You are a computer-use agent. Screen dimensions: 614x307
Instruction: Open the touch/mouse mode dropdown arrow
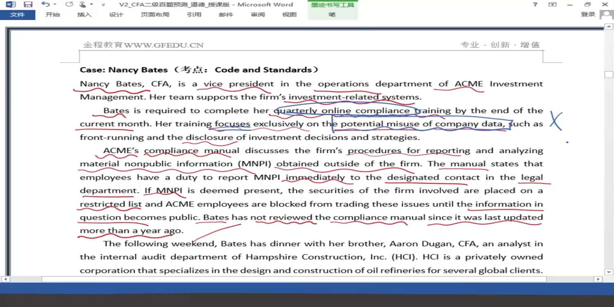point(91,5)
